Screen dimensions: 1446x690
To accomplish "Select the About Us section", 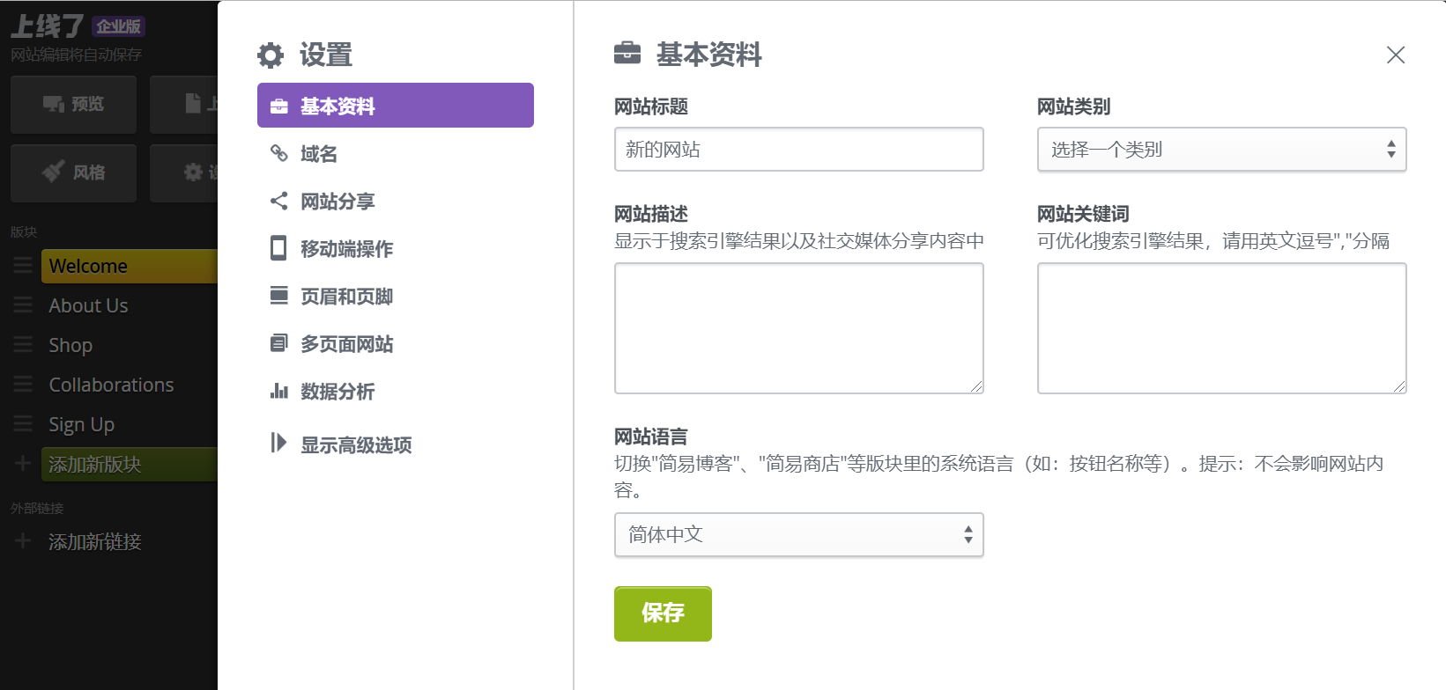I will [x=88, y=305].
